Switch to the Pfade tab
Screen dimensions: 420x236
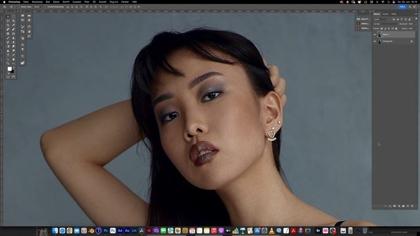point(394,14)
